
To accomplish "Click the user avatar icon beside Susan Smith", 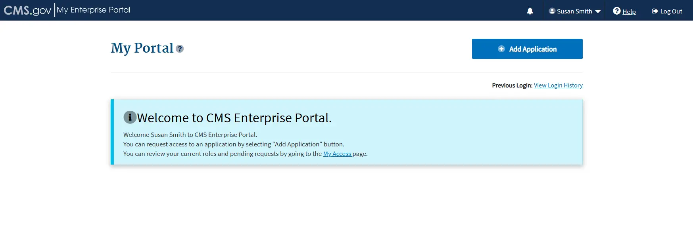I will tap(552, 11).
